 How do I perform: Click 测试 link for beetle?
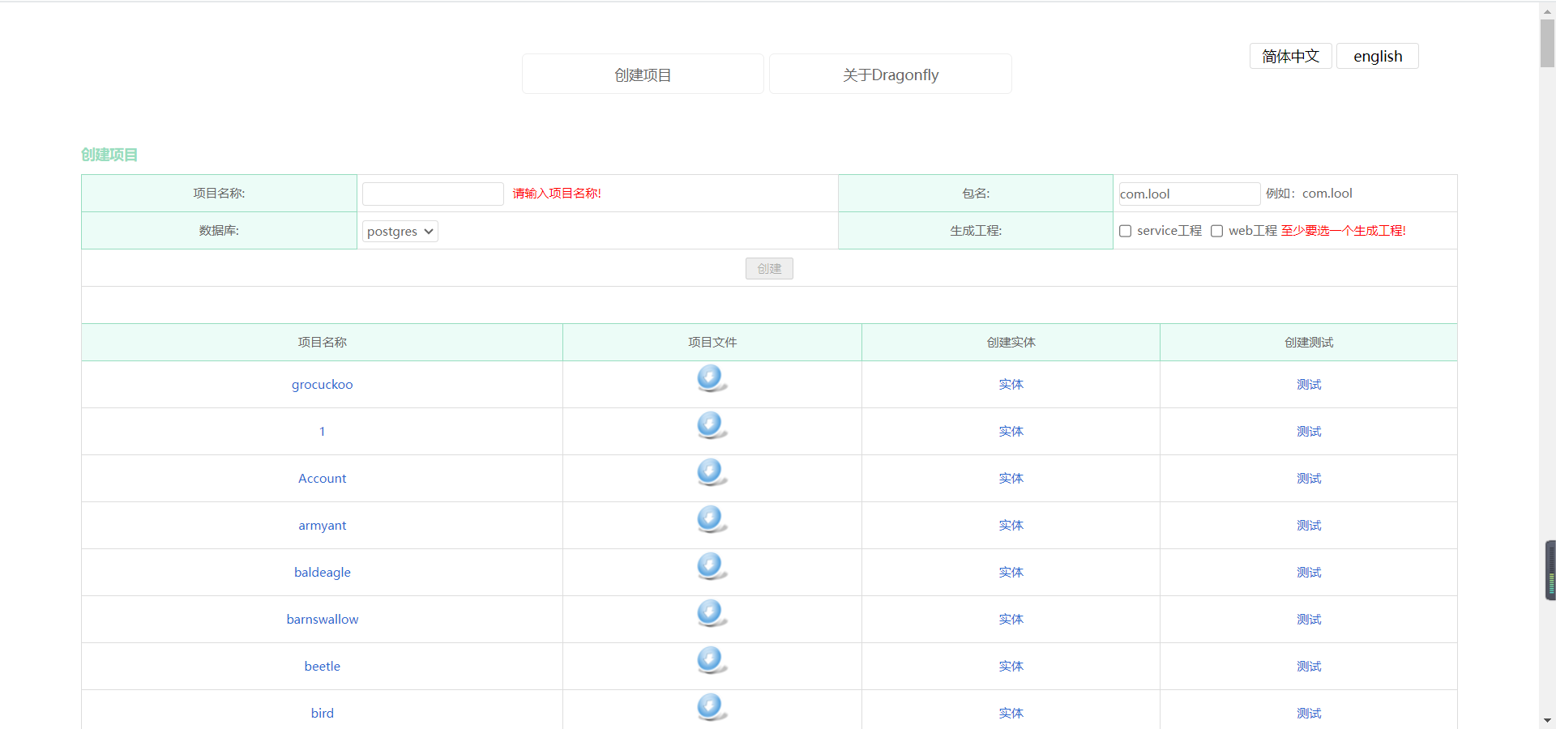click(x=1309, y=667)
